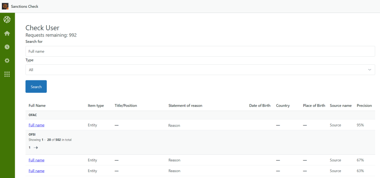
Task: Click the Date of Birth column header
Action: pyautogui.click(x=260, y=105)
